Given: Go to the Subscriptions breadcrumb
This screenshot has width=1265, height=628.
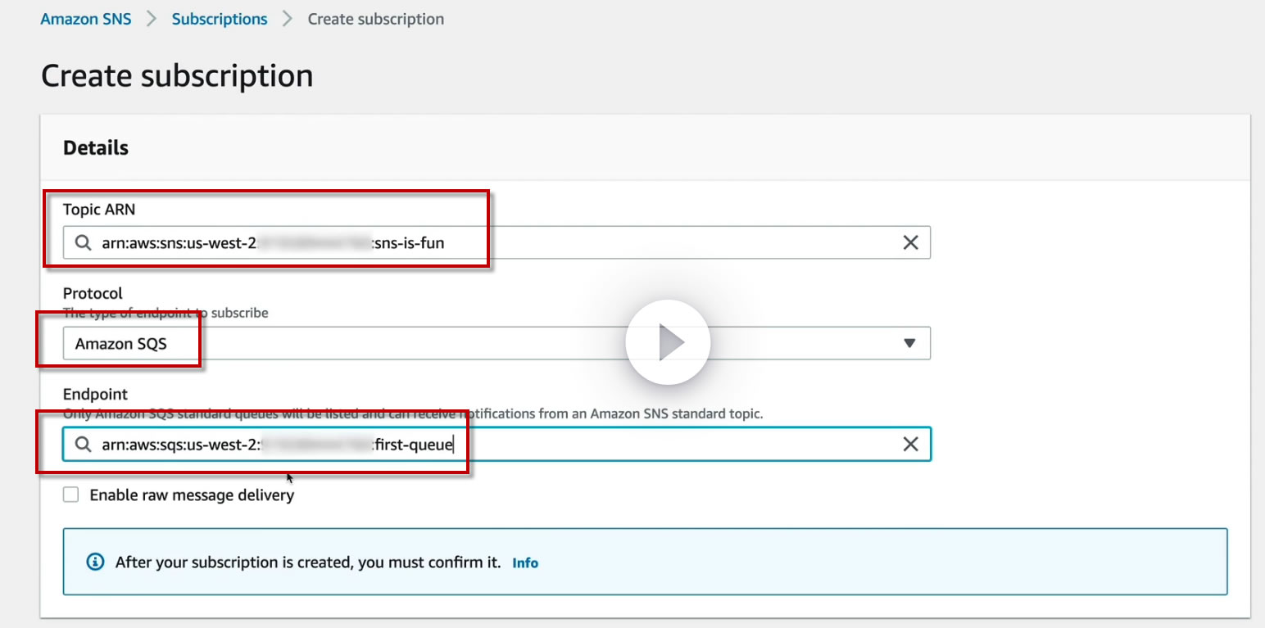Looking at the screenshot, I should (x=220, y=19).
